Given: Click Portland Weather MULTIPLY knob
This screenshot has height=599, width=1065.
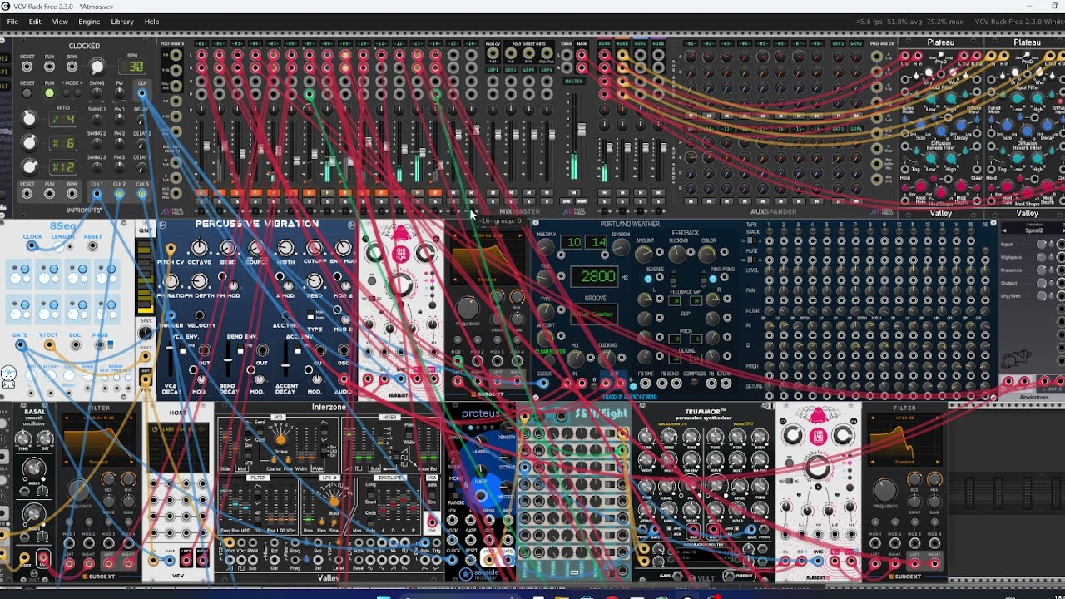Looking at the screenshot, I should [x=546, y=247].
